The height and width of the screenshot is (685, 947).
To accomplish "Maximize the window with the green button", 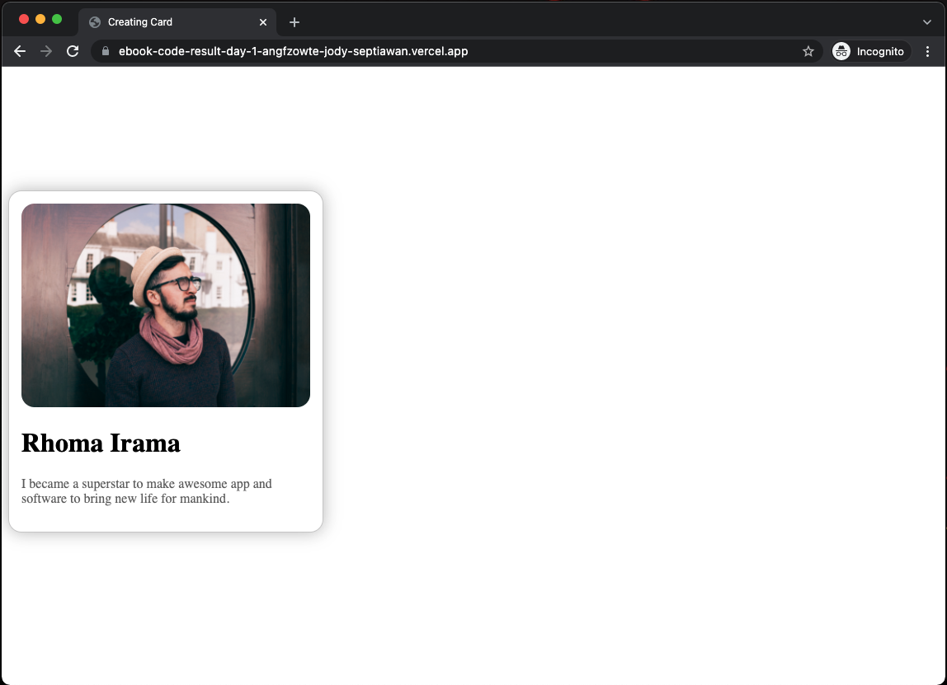I will click(x=57, y=19).
